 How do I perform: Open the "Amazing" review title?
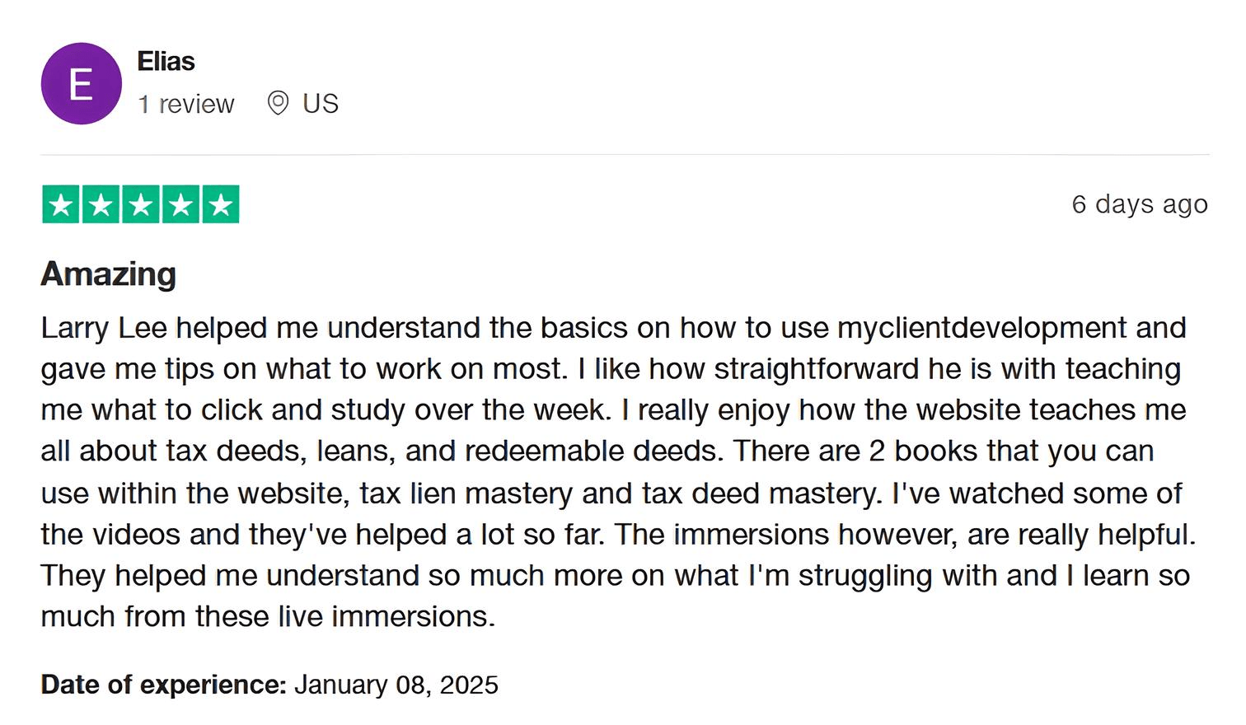click(x=109, y=274)
